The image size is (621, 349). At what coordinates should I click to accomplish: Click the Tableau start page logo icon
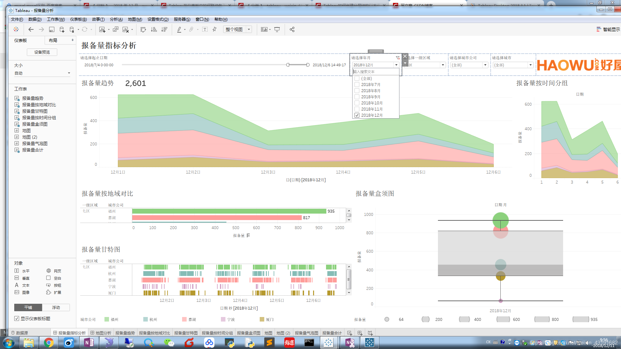point(16,29)
